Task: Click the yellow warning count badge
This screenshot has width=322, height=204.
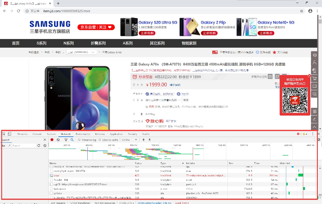Action: pyautogui.click(x=305, y=134)
